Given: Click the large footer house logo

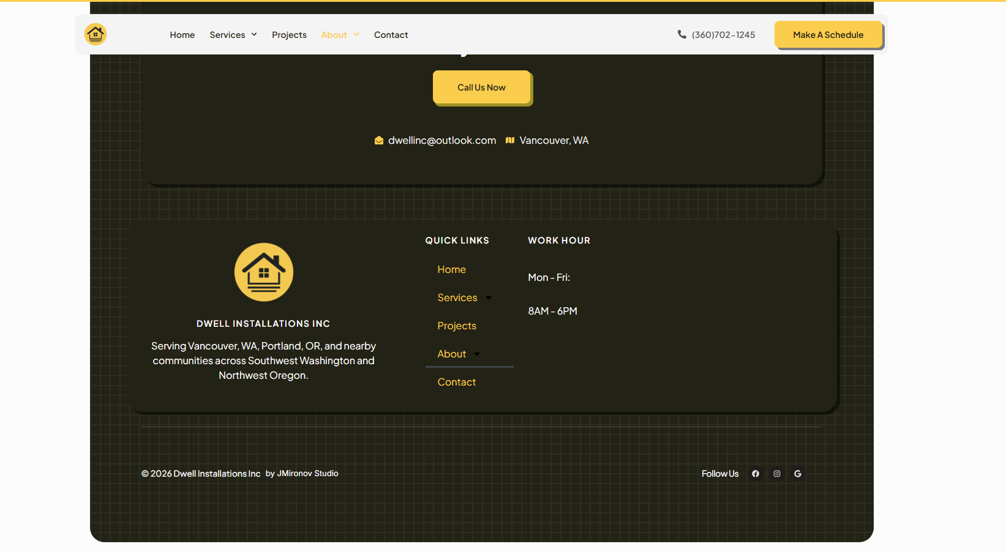Looking at the screenshot, I should tap(264, 272).
